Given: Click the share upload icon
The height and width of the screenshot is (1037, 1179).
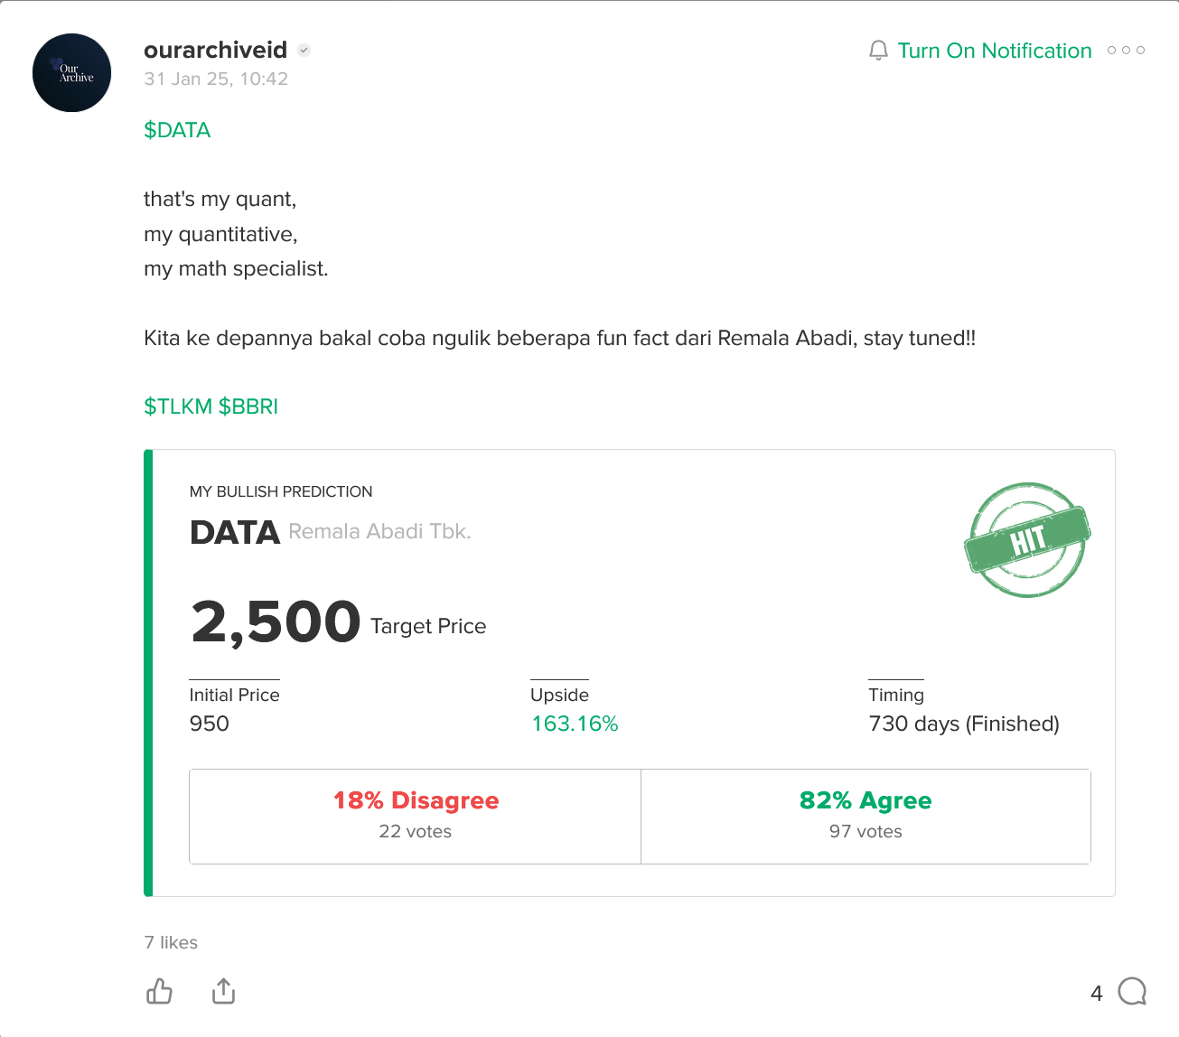Looking at the screenshot, I should click(x=223, y=991).
